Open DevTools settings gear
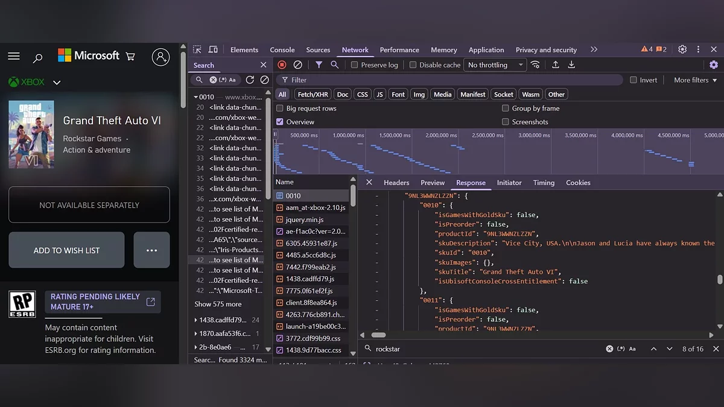 pyautogui.click(x=682, y=49)
